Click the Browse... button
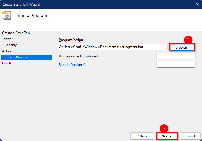This screenshot has height=141, width=202. [182, 47]
